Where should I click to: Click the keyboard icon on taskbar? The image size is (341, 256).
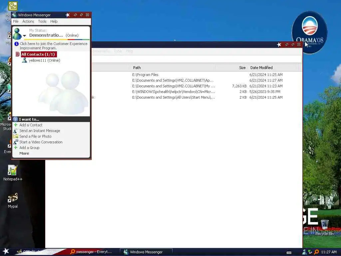(289, 253)
